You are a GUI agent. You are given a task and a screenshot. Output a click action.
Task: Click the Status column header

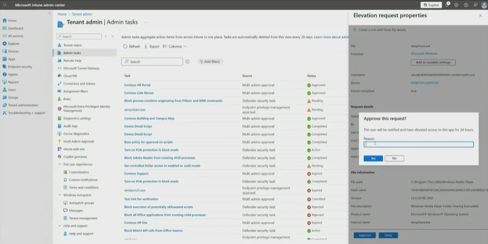(x=311, y=76)
